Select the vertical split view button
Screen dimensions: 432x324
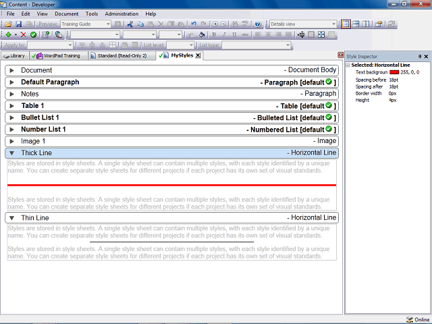pyautogui.click(x=366, y=24)
